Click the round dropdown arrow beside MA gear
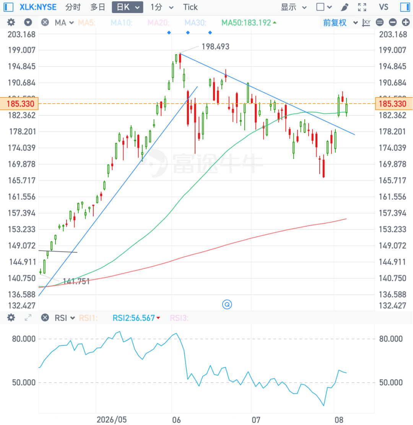Screen dimensions: 413x425 click(28, 22)
